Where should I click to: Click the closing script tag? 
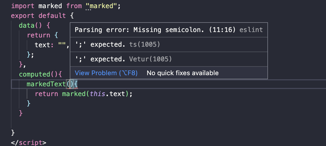(x=29, y=142)
